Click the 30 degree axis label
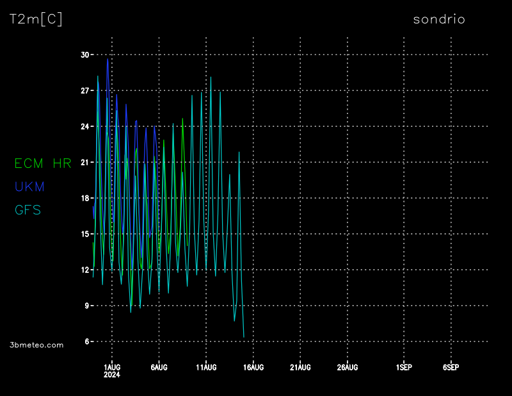 click(x=84, y=55)
